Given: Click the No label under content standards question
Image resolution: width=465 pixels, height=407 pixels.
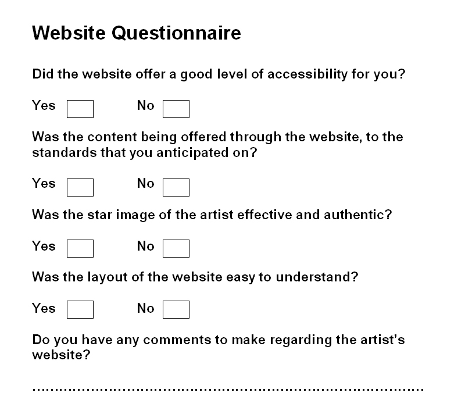Looking at the screenshot, I should 146,183.
